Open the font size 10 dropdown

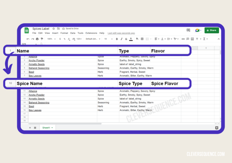coord(108,39)
